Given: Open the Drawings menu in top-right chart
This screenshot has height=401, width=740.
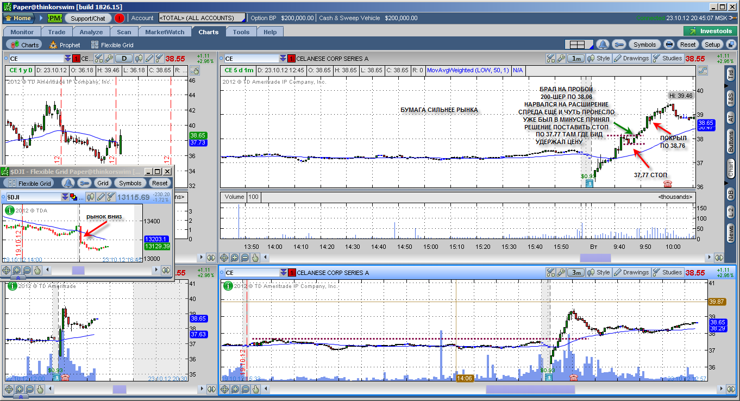Looking at the screenshot, I should pyautogui.click(x=631, y=58).
